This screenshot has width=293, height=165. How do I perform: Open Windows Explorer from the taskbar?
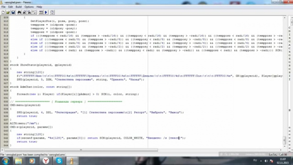[19, 161]
